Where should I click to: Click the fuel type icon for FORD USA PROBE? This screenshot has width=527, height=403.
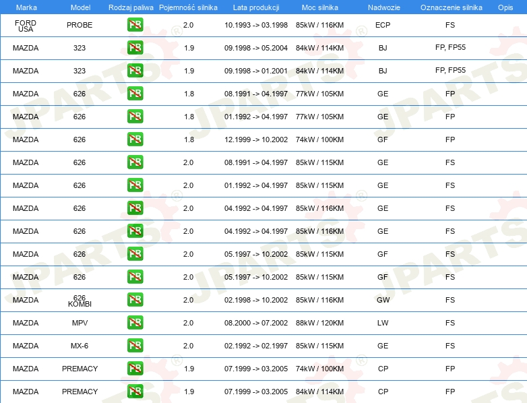[135, 25]
